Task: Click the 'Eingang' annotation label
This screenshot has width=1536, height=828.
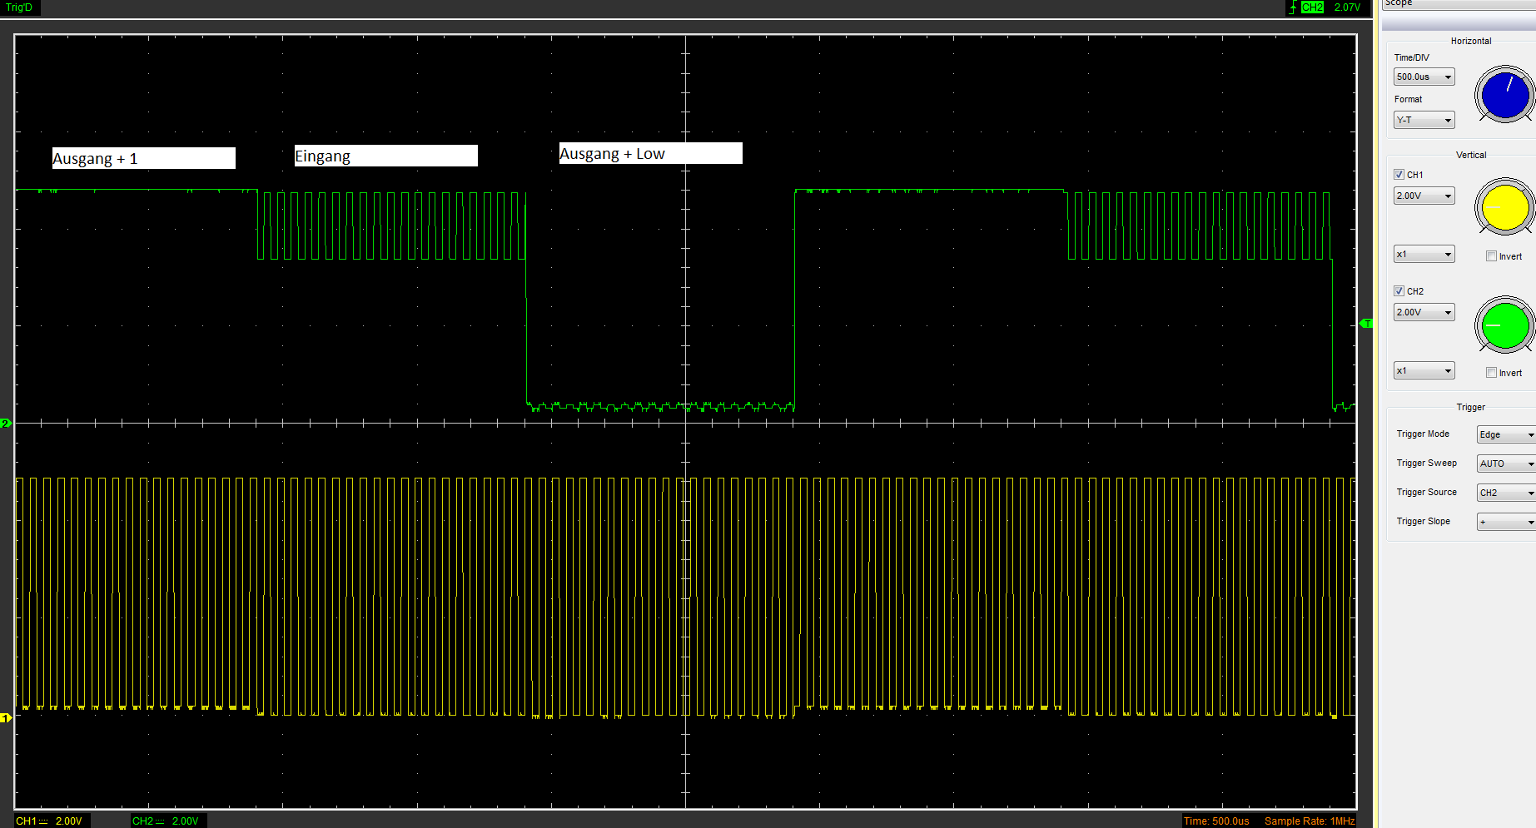Action: pos(386,156)
